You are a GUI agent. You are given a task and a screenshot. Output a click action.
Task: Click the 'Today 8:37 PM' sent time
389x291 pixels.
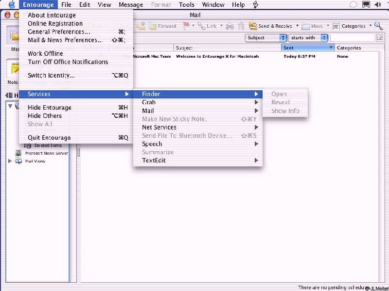(x=299, y=56)
